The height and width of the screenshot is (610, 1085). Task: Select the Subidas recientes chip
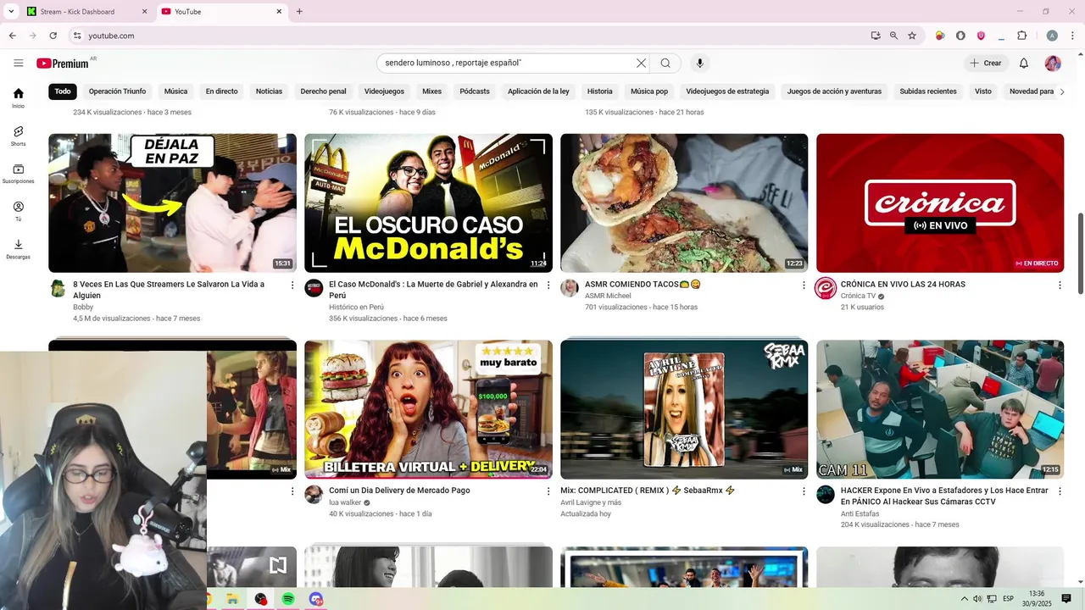pos(928,91)
